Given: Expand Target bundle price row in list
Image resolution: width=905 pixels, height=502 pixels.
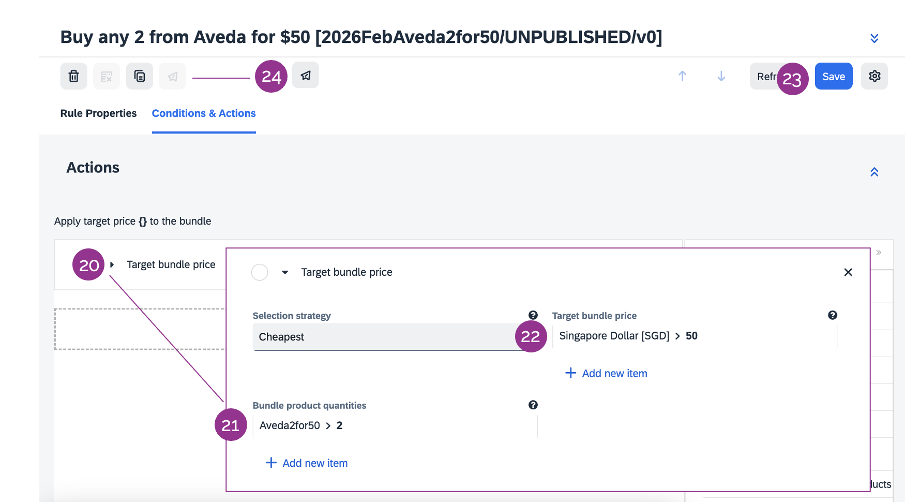Looking at the screenshot, I should pyautogui.click(x=112, y=264).
